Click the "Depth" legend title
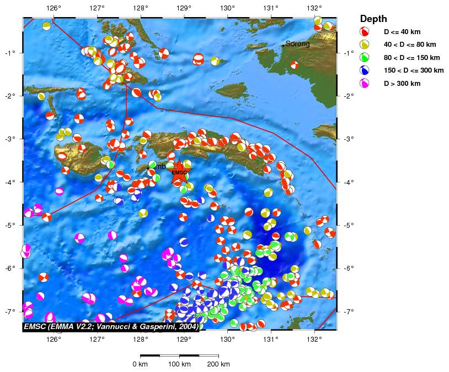449x372 pixels. point(373,19)
